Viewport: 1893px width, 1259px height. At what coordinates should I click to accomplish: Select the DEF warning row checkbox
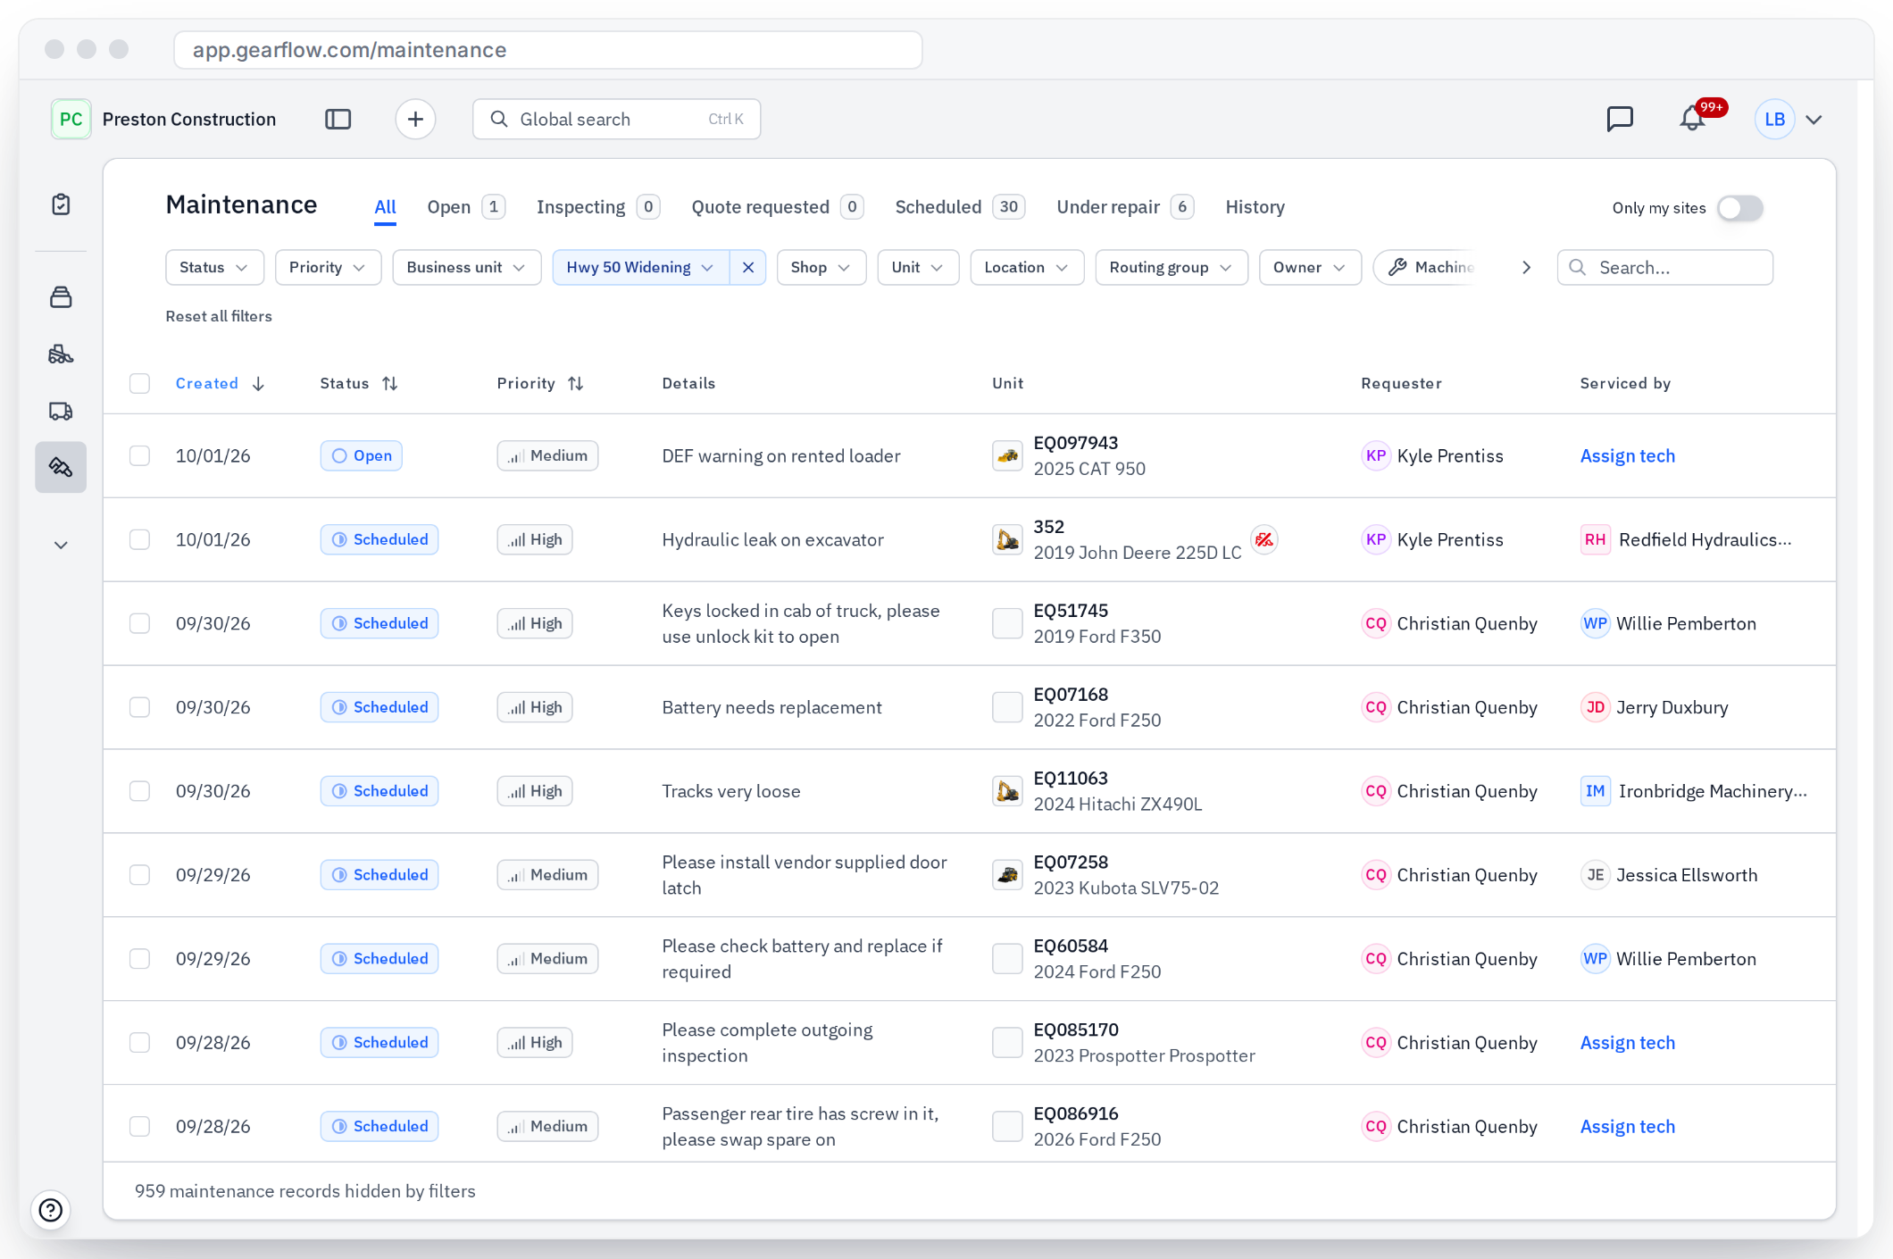(139, 455)
